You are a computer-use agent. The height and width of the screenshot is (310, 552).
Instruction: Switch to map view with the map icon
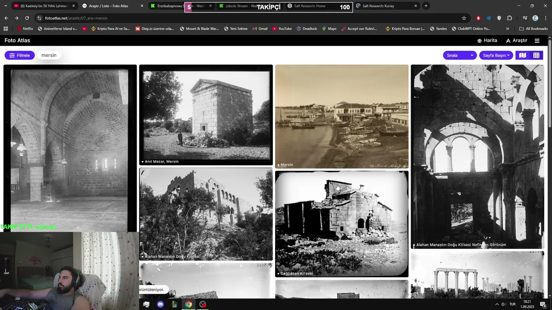523,55
